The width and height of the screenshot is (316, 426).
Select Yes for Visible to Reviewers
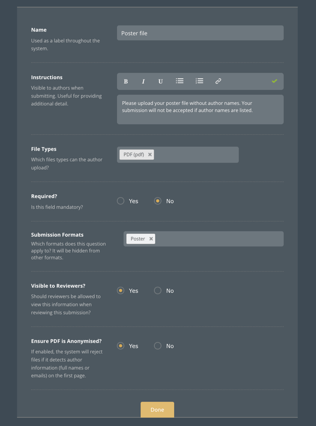(x=121, y=291)
